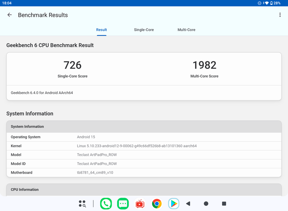Open the Google Play Store
Image resolution: width=288 pixels, height=211 pixels.
tap(174, 203)
